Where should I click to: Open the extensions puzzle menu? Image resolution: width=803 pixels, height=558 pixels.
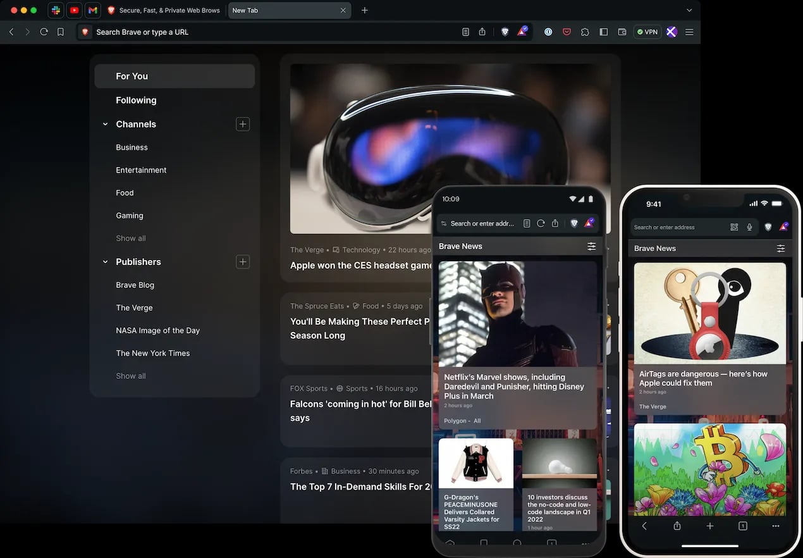[x=585, y=32]
